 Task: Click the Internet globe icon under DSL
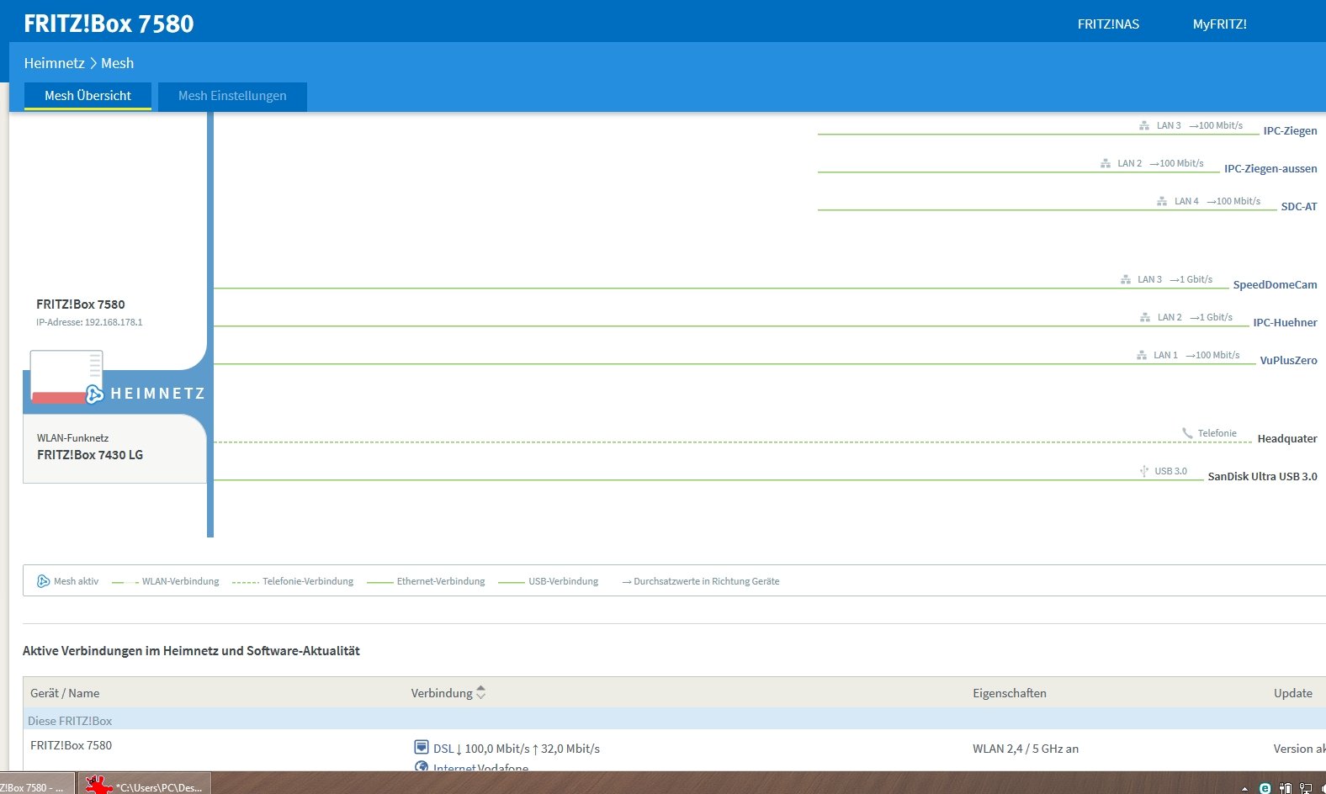pyautogui.click(x=422, y=766)
